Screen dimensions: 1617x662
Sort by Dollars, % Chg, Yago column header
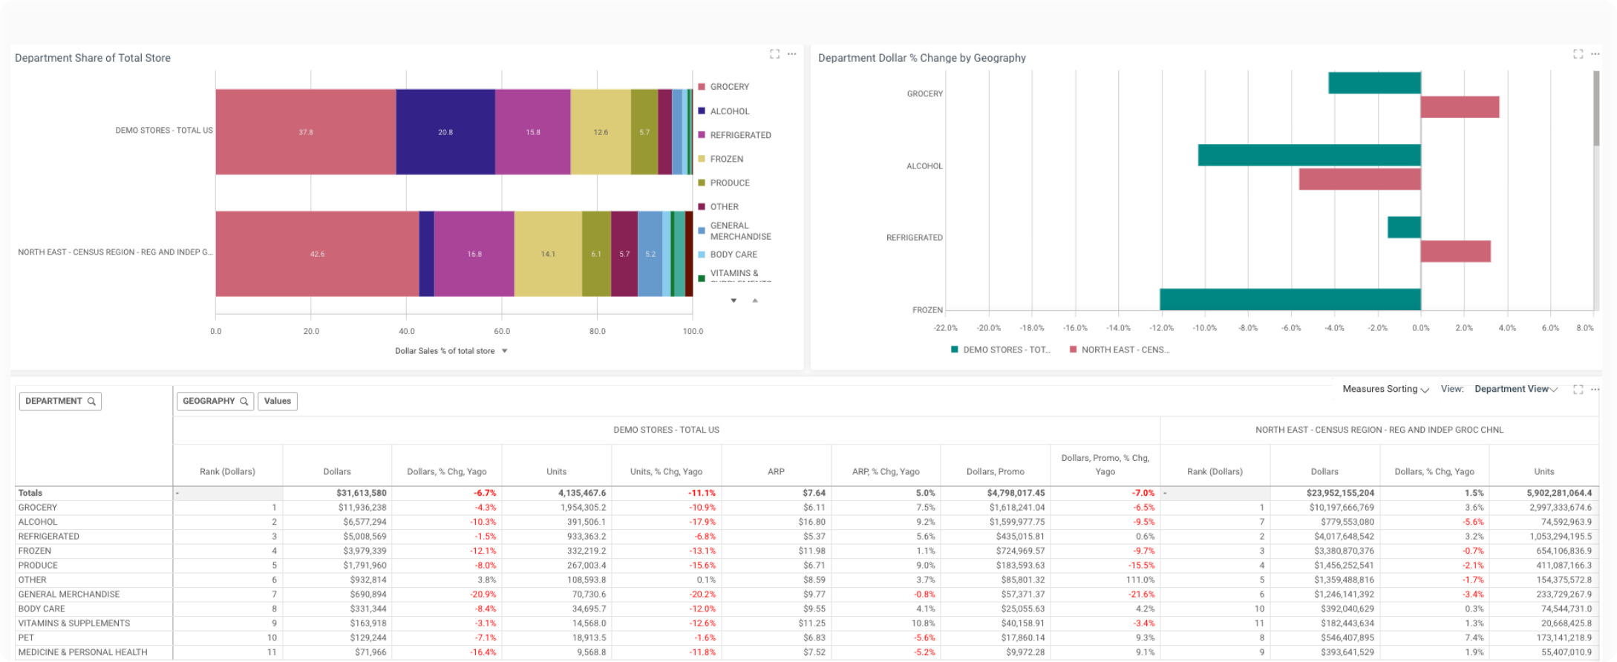[446, 471]
